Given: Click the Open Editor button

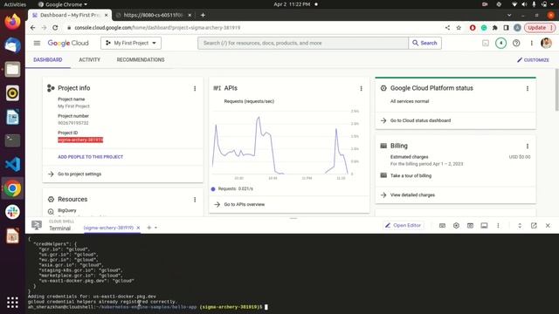Looking at the screenshot, I should pyautogui.click(x=404, y=225).
